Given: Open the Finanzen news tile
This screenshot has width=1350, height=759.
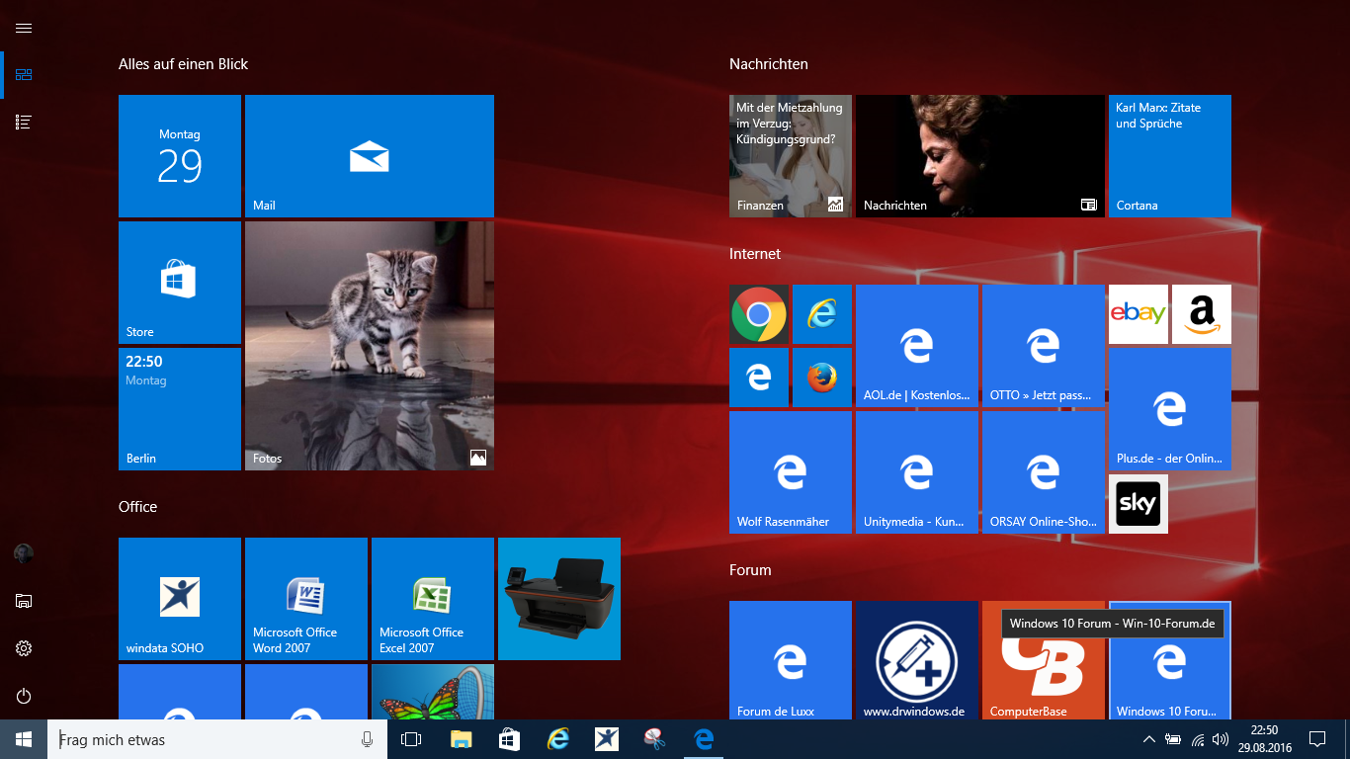Looking at the screenshot, I should coord(791,156).
